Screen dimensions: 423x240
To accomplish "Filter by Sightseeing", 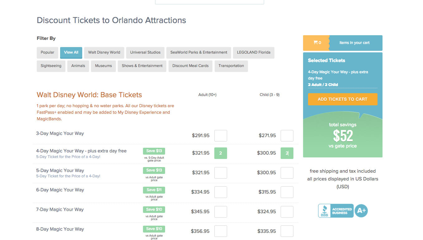I will point(51,66).
